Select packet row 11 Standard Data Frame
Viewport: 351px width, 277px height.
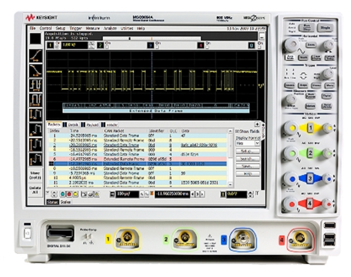coord(137,182)
